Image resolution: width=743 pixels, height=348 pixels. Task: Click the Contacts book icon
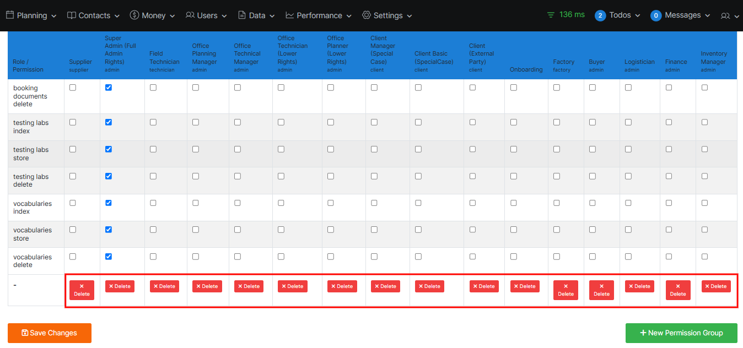[x=72, y=15]
